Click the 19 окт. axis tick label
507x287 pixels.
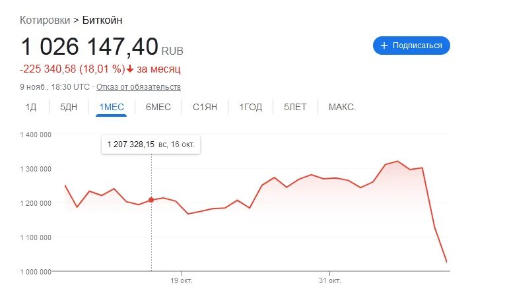coord(182,280)
